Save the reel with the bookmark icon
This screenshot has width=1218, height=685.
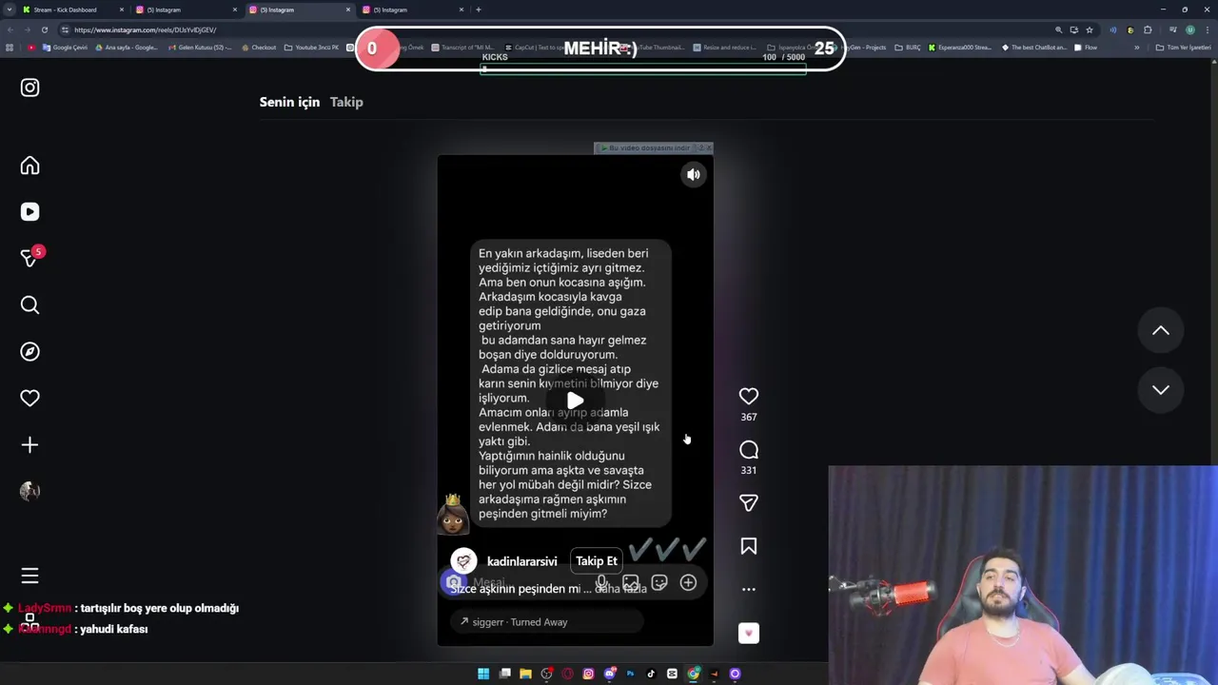749,546
